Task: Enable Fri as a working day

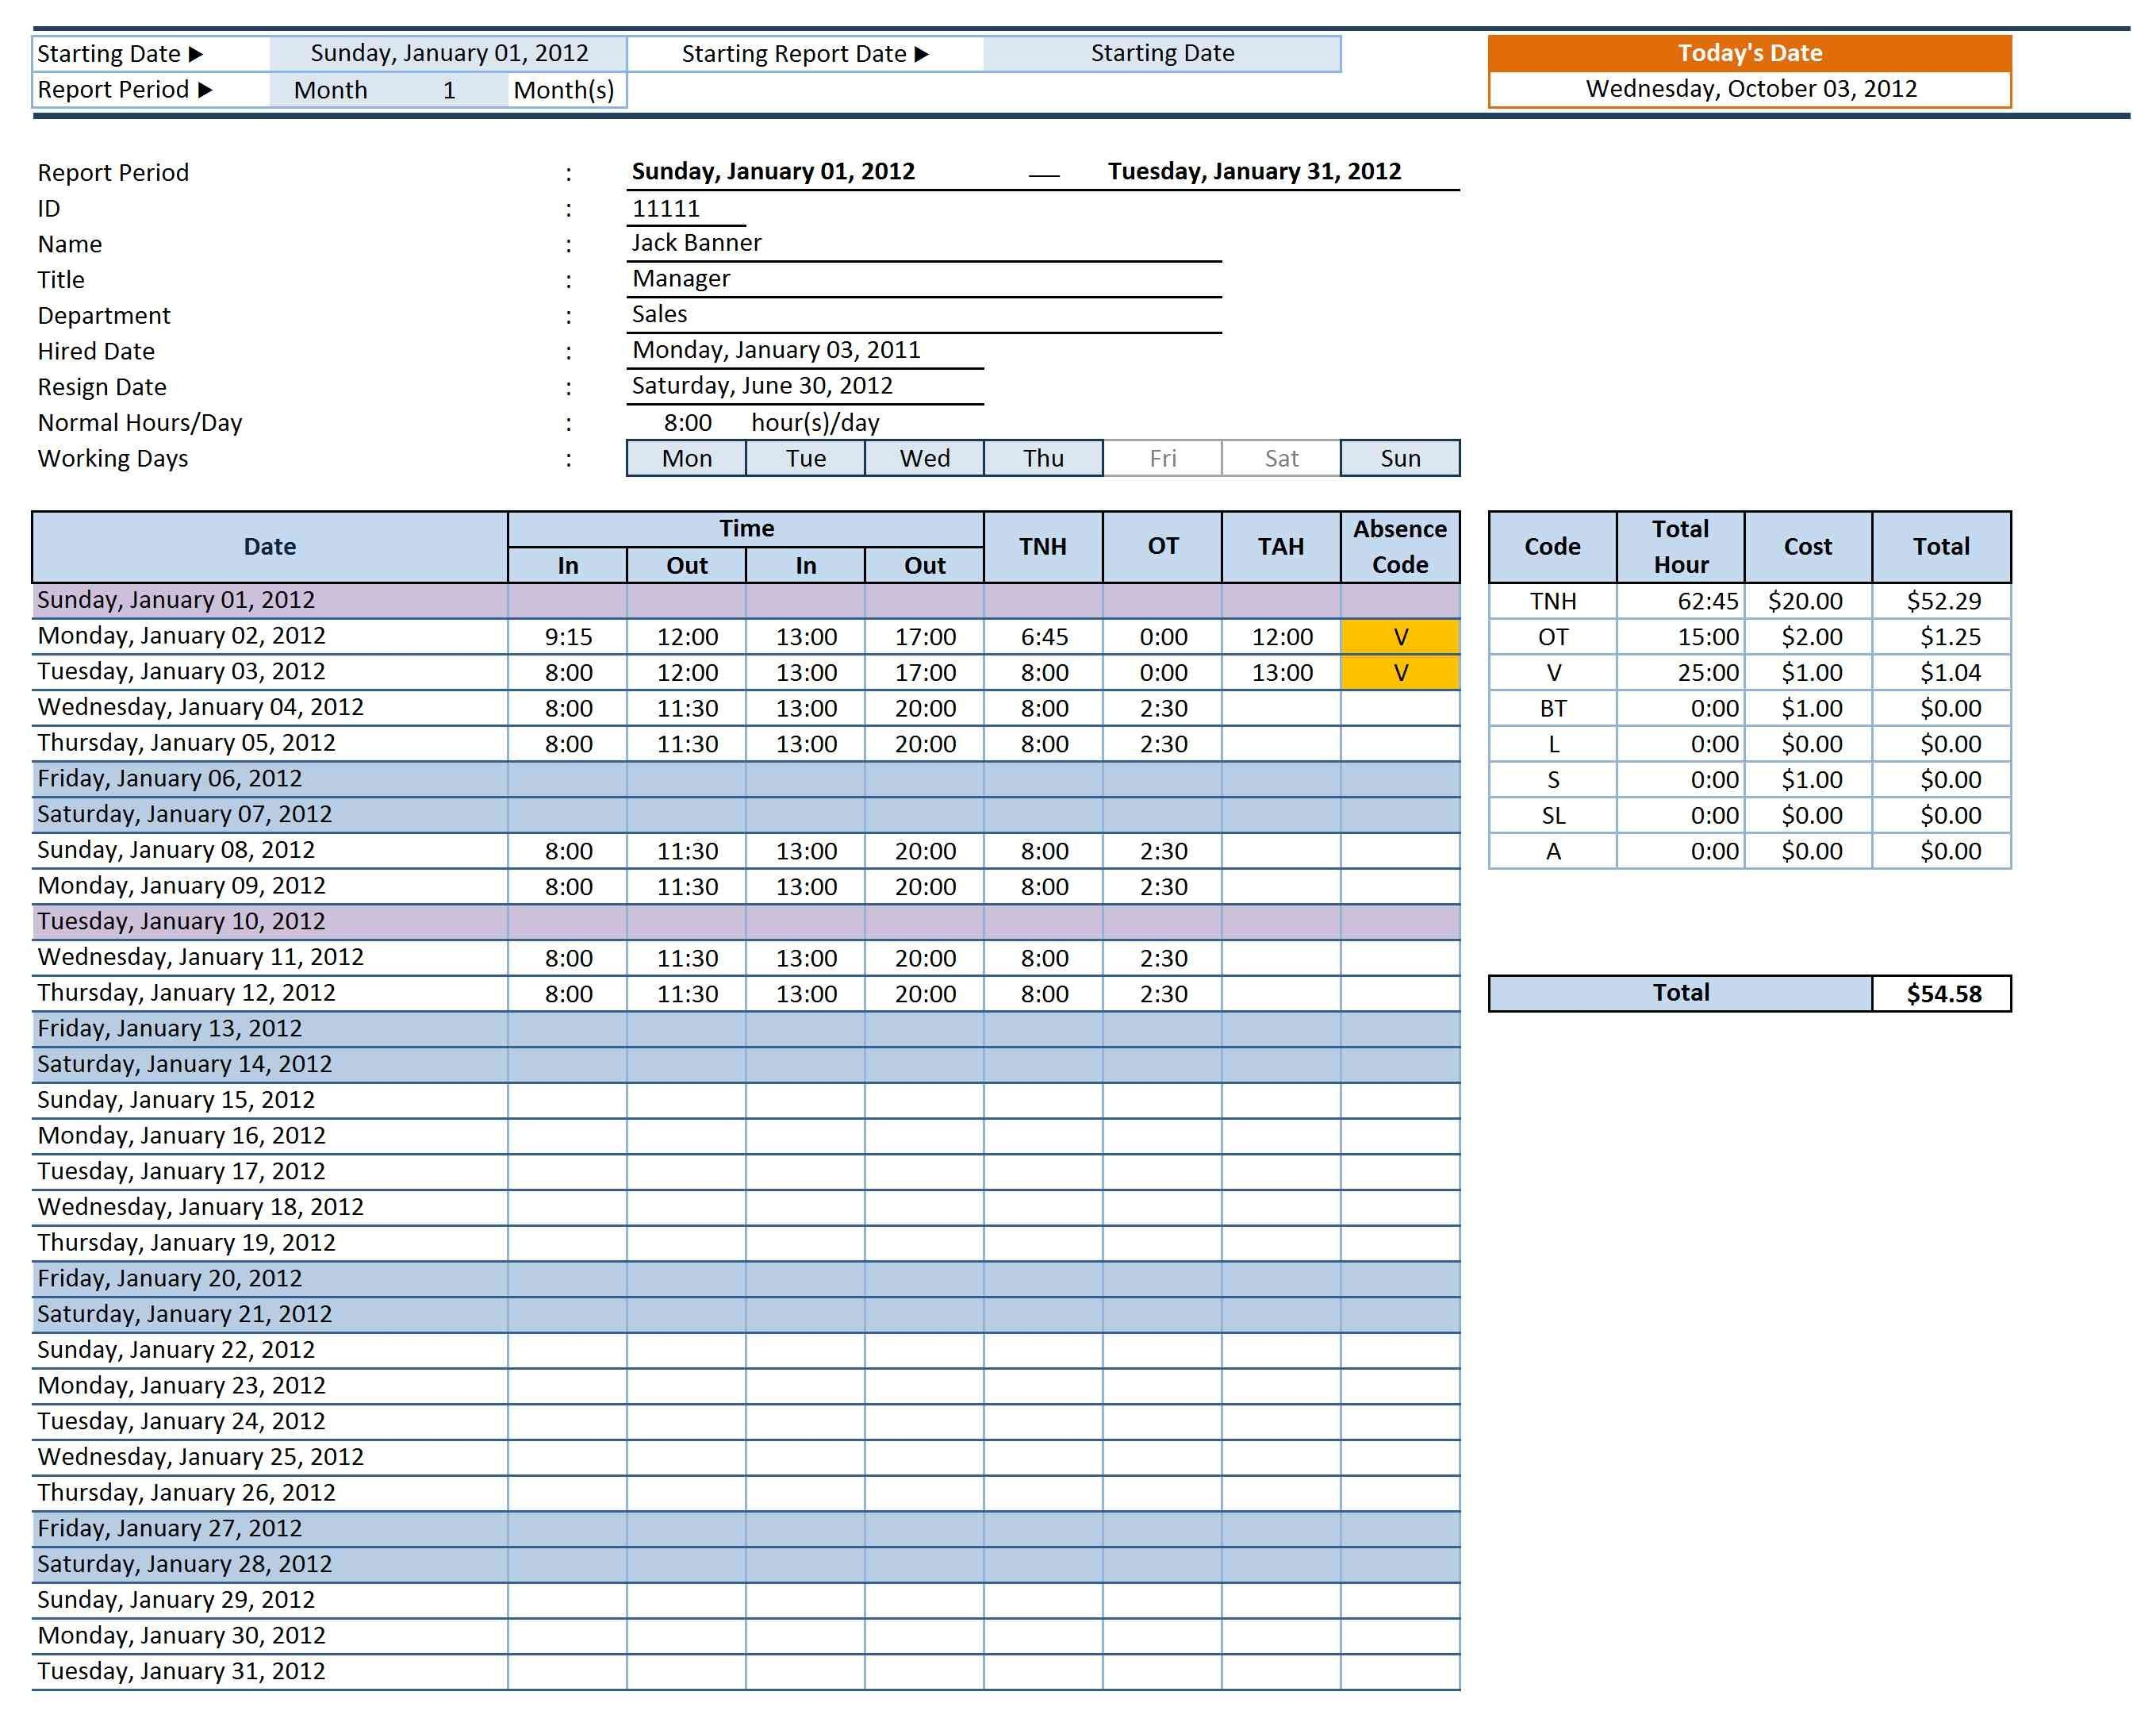Action: [1161, 458]
